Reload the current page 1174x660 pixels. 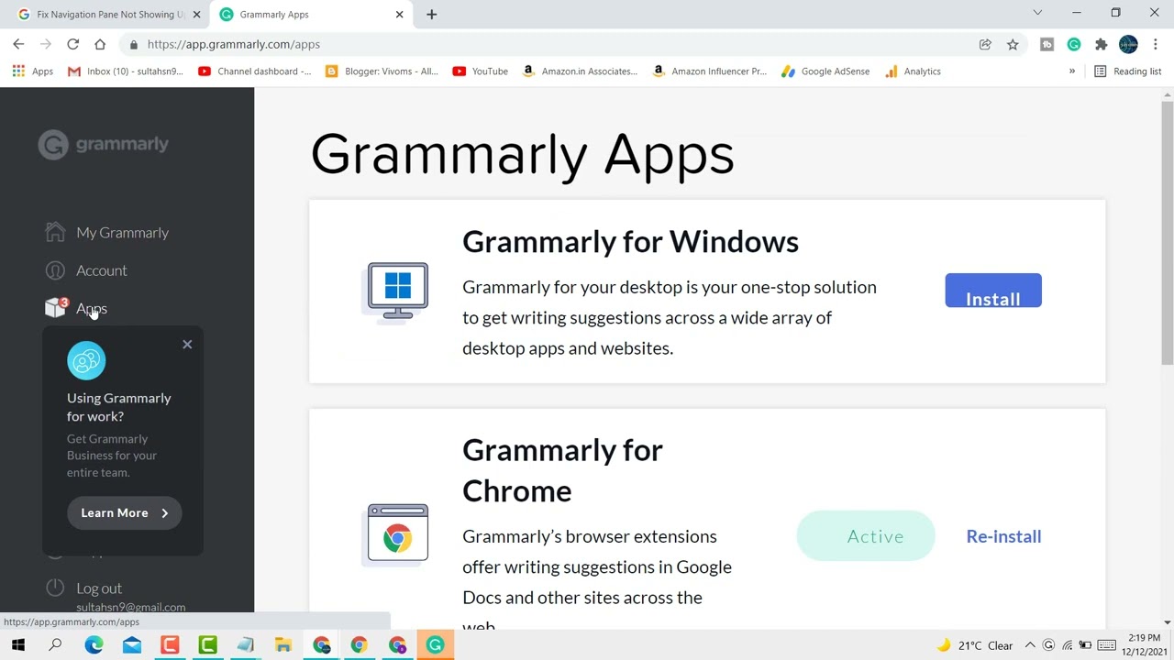(x=72, y=44)
